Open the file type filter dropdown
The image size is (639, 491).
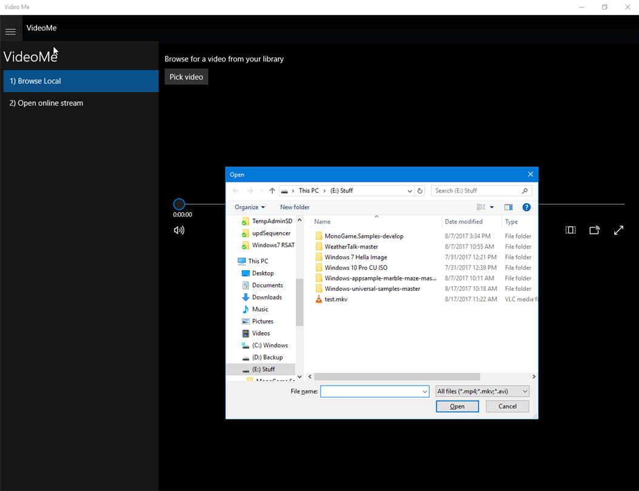click(482, 391)
